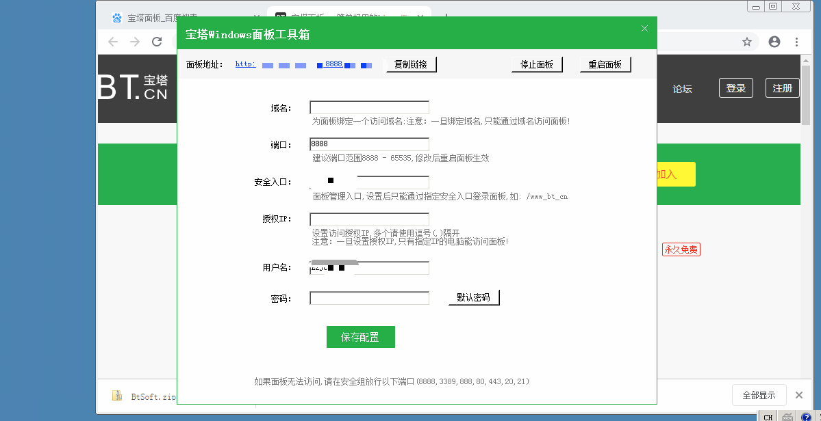The height and width of the screenshot is (421, 821).
Task: Close the 宝塔面板_百度搜索 tab
Action: click(256, 18)
